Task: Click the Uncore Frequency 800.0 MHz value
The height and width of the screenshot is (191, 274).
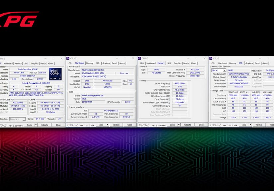Action: pos(195,76)
